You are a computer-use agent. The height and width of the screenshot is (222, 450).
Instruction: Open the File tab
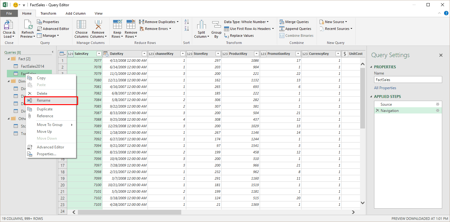point(9,13)
